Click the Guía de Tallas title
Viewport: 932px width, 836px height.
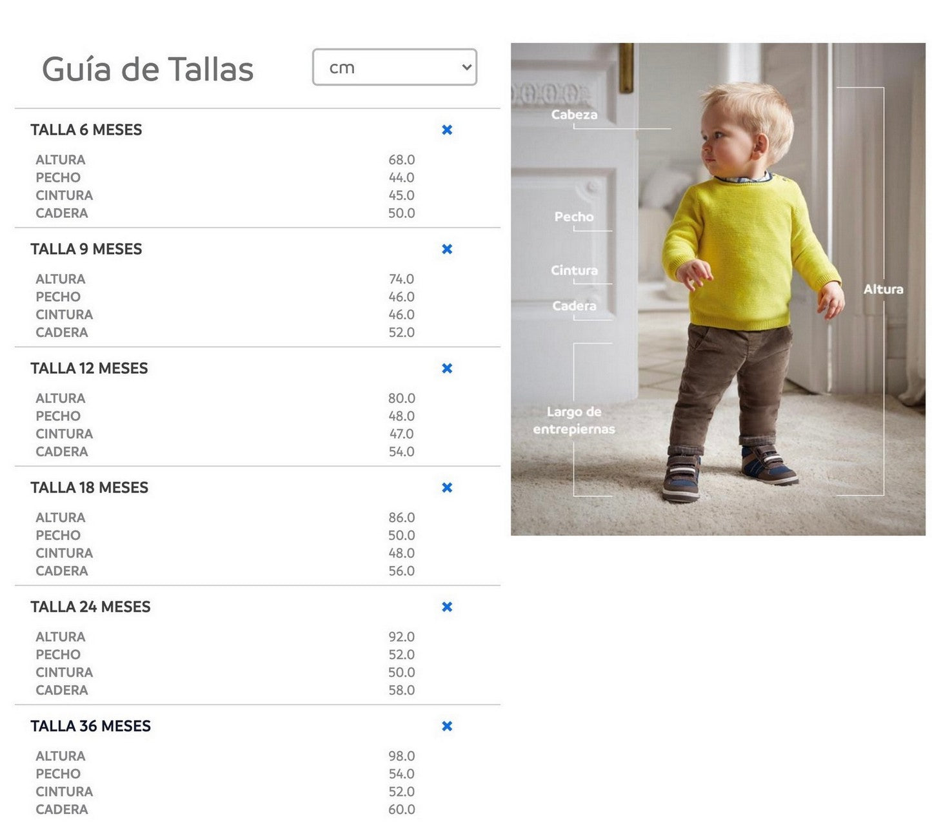pyautogui.click(x=148, y=70)
